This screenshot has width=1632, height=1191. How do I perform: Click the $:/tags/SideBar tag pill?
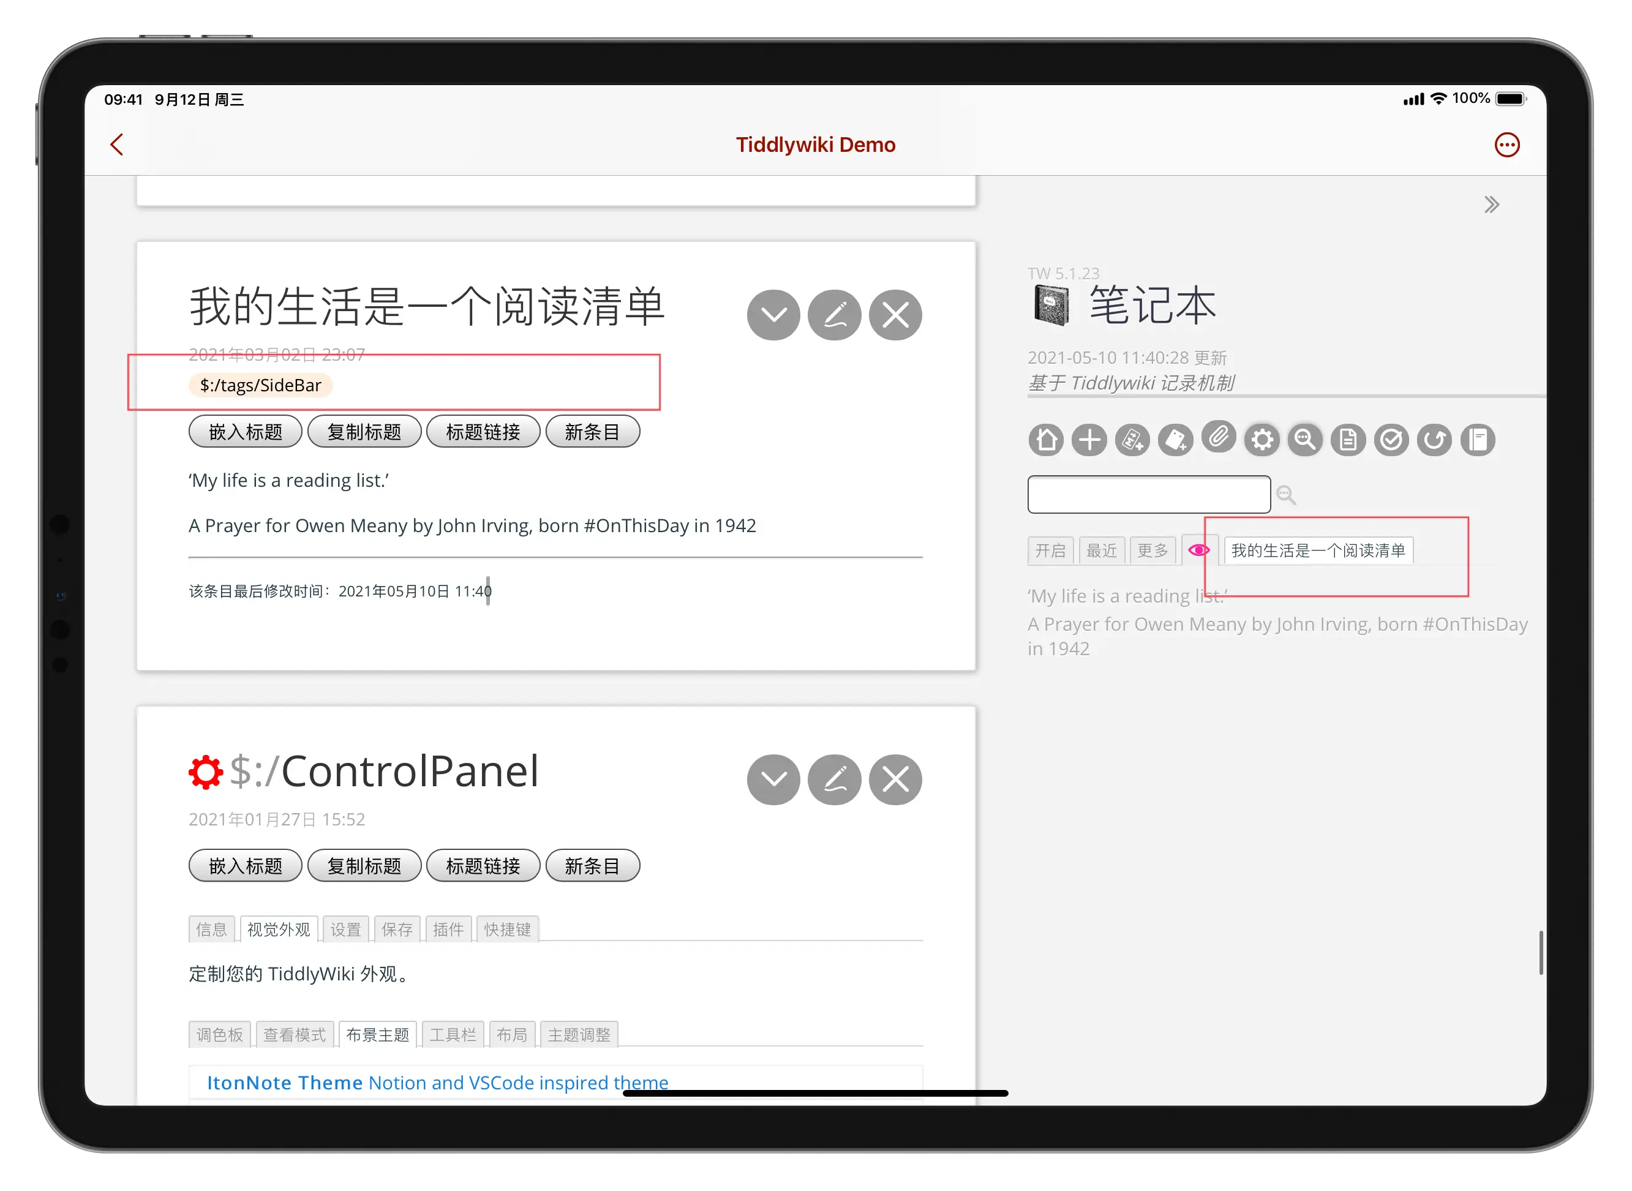click(x=260, y=386)
